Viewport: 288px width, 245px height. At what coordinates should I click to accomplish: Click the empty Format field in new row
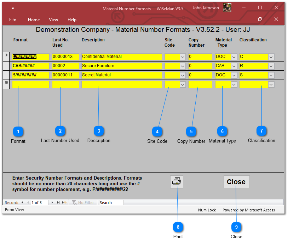point(31,84)
